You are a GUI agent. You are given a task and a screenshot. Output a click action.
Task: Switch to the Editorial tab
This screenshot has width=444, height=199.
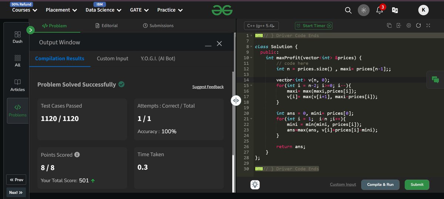[x=107, y=26]
